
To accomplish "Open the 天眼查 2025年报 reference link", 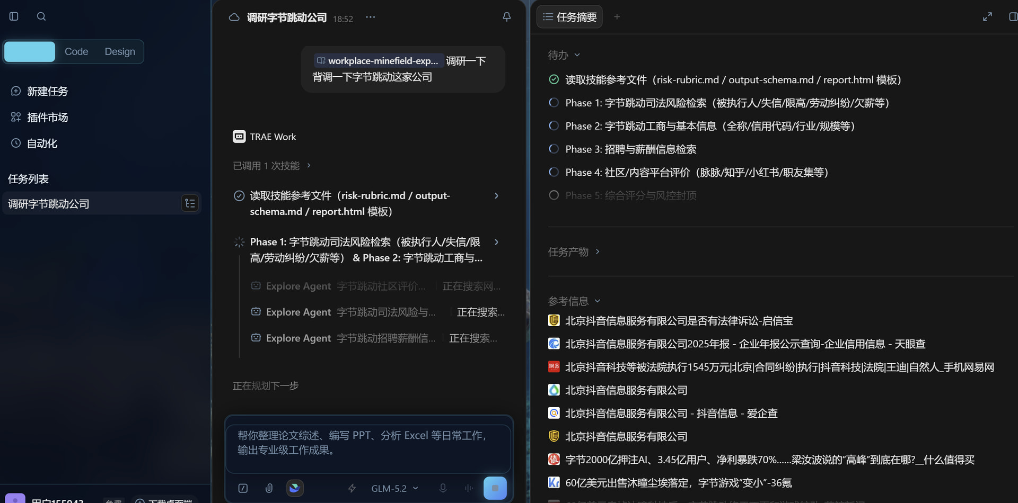I will point(737,344).
